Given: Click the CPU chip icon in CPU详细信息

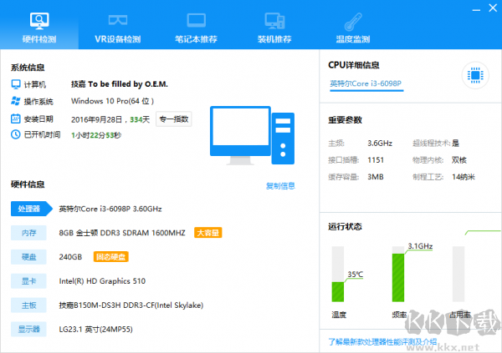Looking at the screenshot, I should [475, 75].
